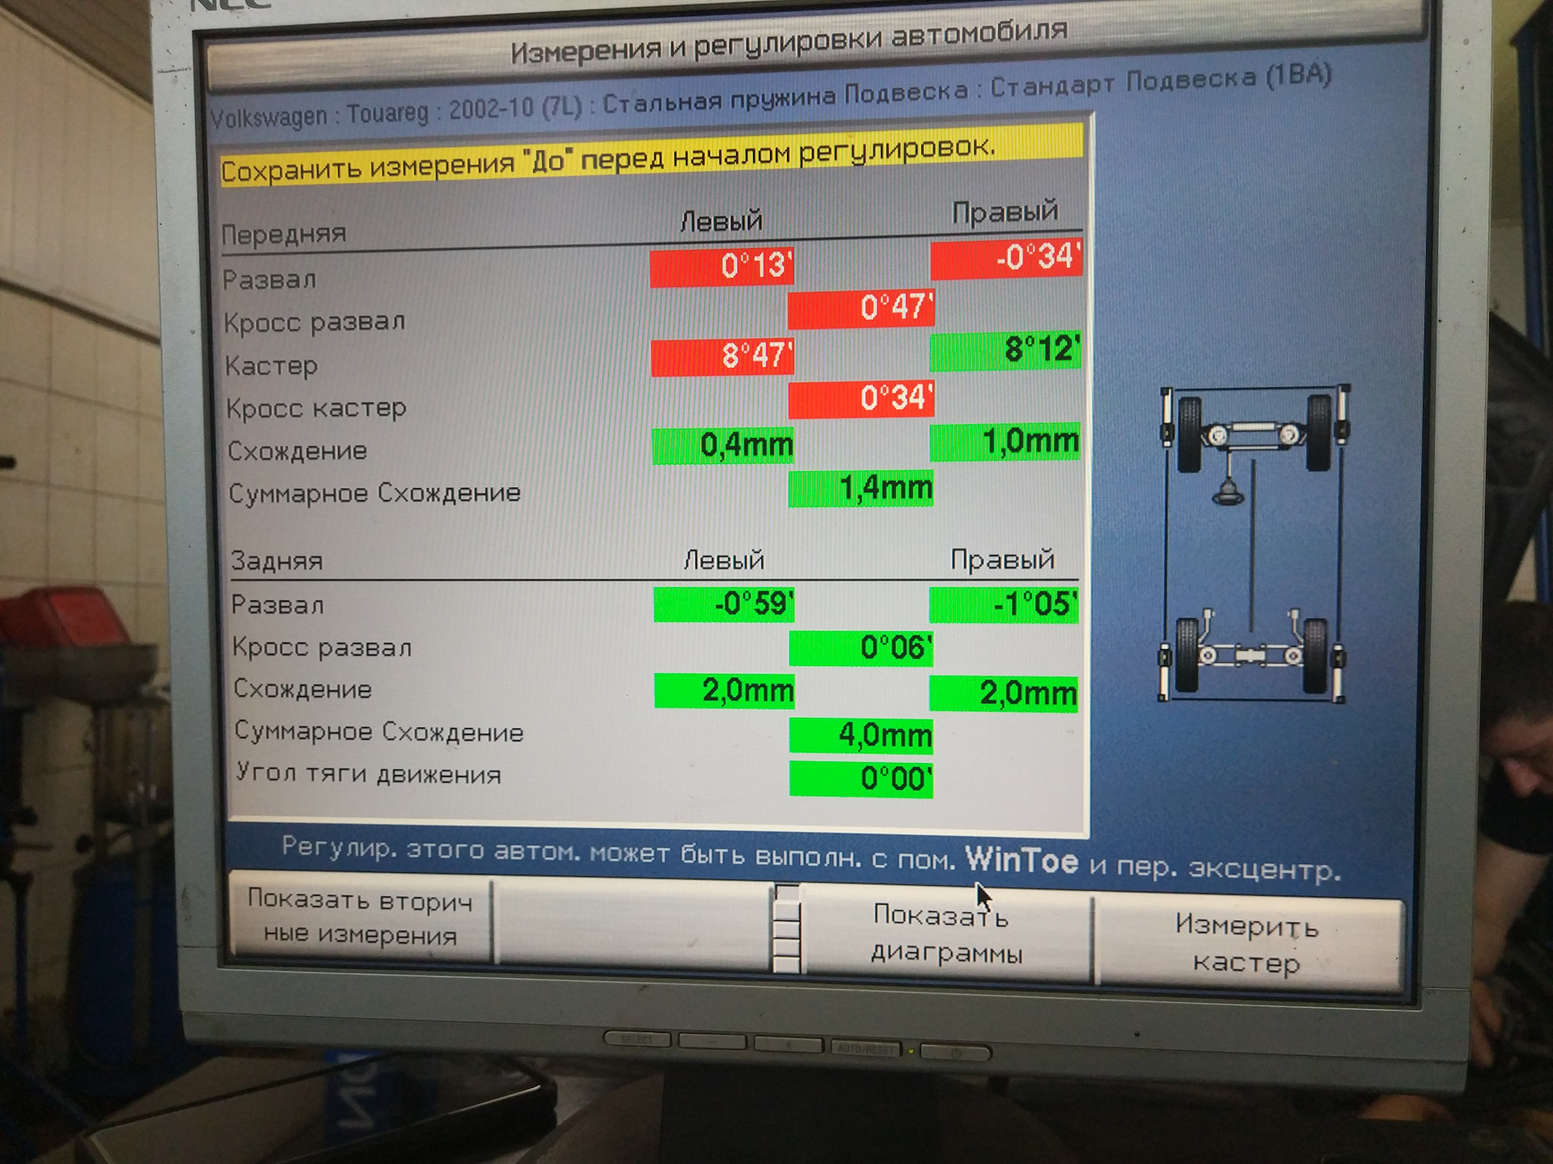
Task: Select front left toe value 0,4mm
Action: (723, 445)
